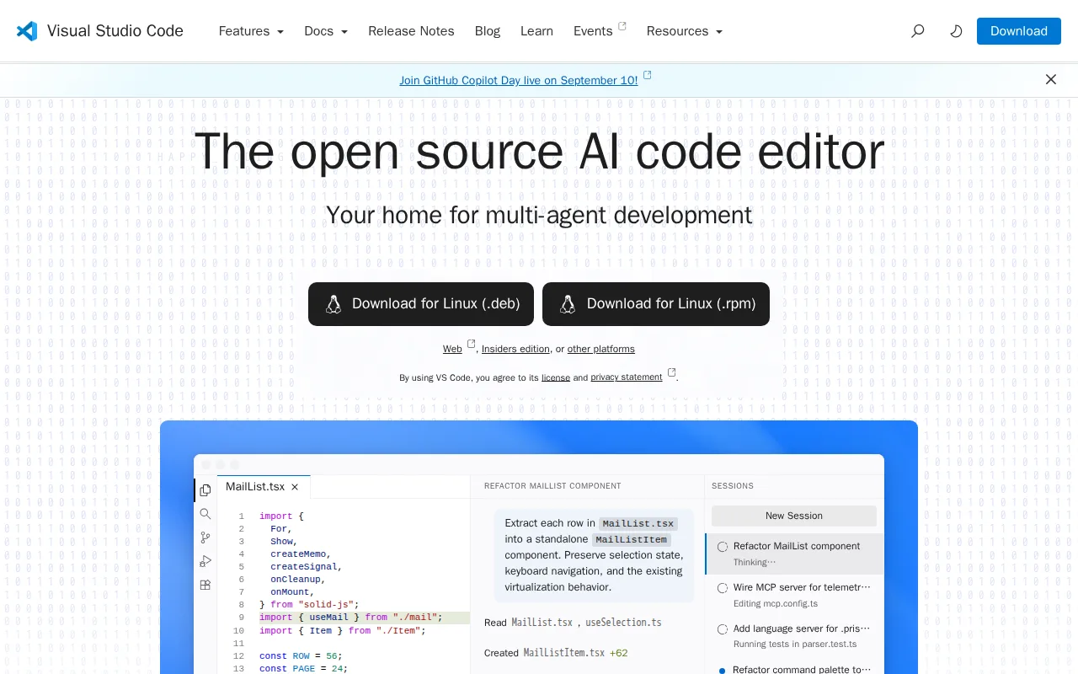1078x674 pixels.
Task: Open Explorer files icon in editor sidebar
Action: click(x=205, y=490)
